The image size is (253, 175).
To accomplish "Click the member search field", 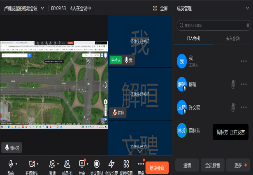I will click(x=214, y=25).
